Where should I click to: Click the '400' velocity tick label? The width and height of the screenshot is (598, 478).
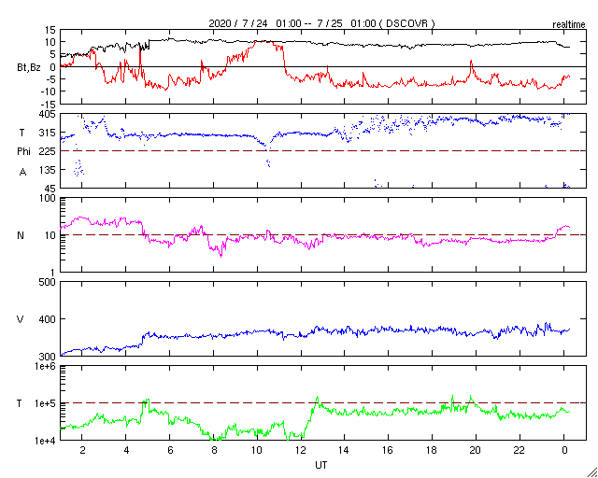(x=48, y=319)
